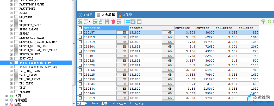274x106 pixels.
Task: Click the export table data icon
Action: point(80,22)
